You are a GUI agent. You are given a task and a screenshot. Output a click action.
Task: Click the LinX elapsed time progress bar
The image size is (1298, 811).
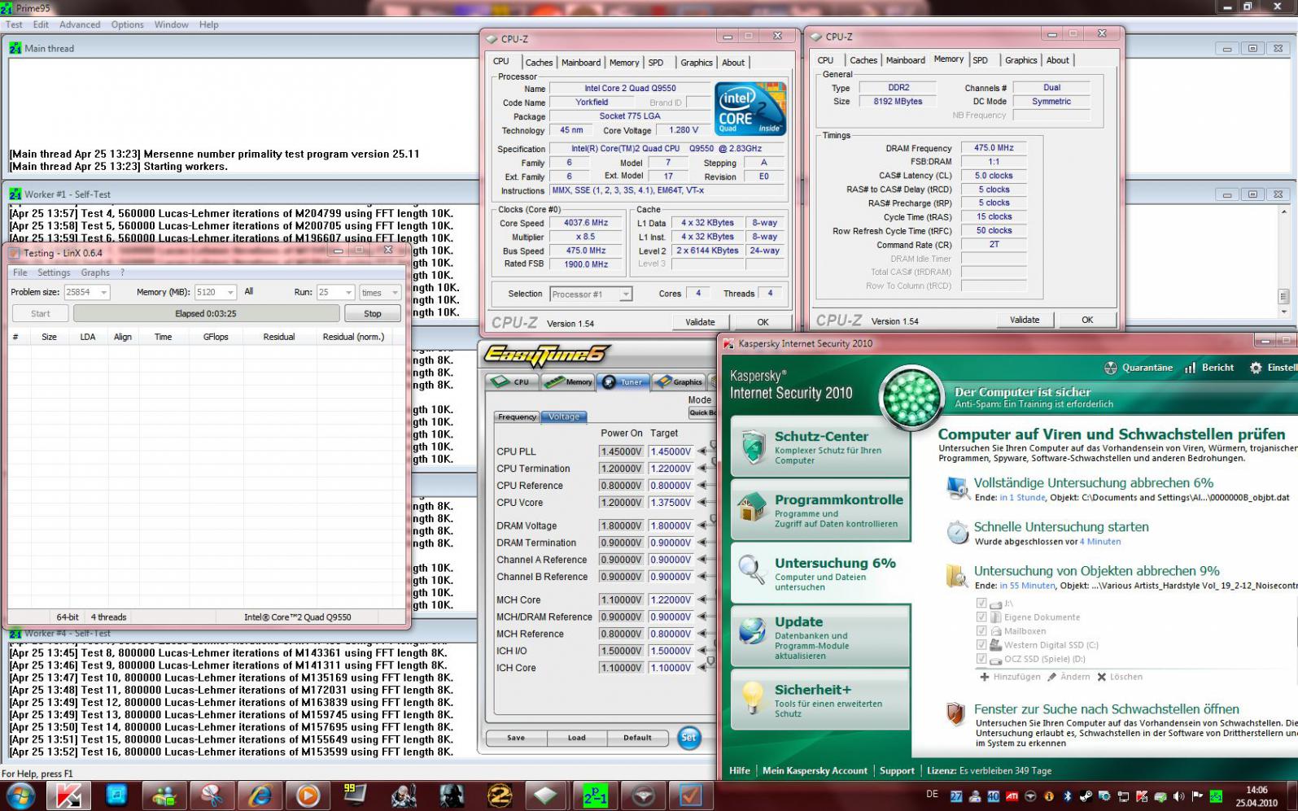206,313
